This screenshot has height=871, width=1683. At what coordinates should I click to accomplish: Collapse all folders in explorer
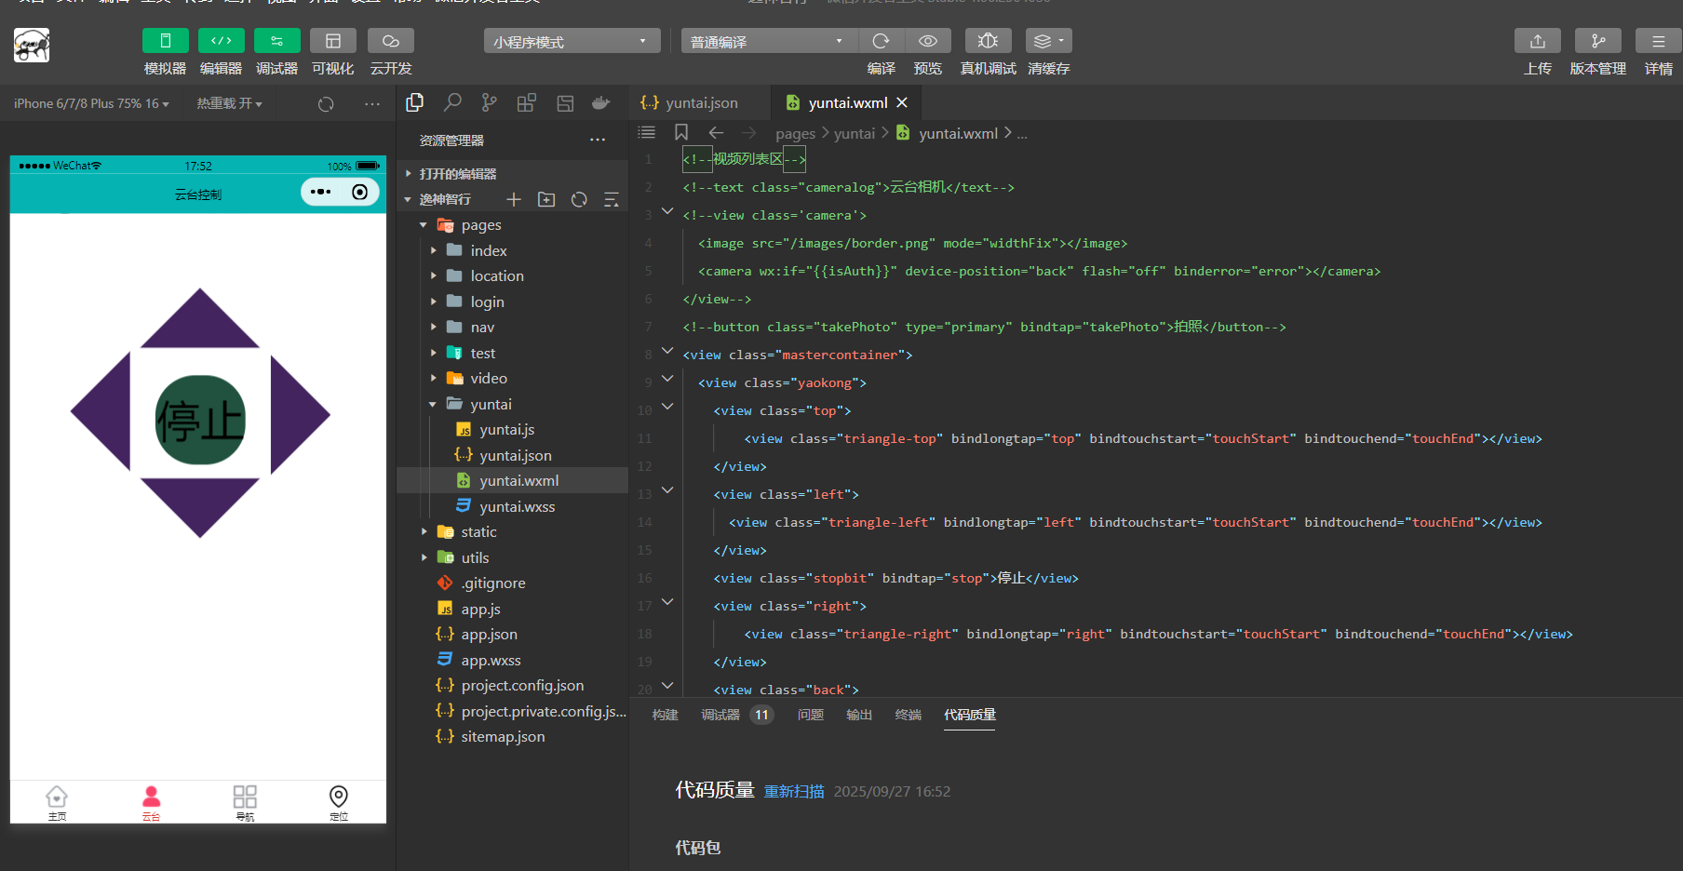click(612, 199)
